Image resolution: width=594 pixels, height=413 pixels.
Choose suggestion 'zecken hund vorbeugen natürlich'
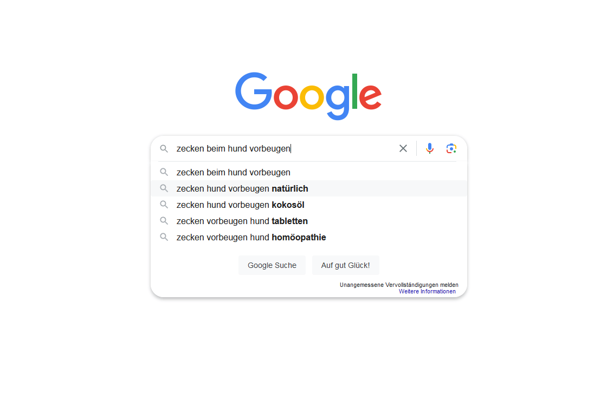242,188
